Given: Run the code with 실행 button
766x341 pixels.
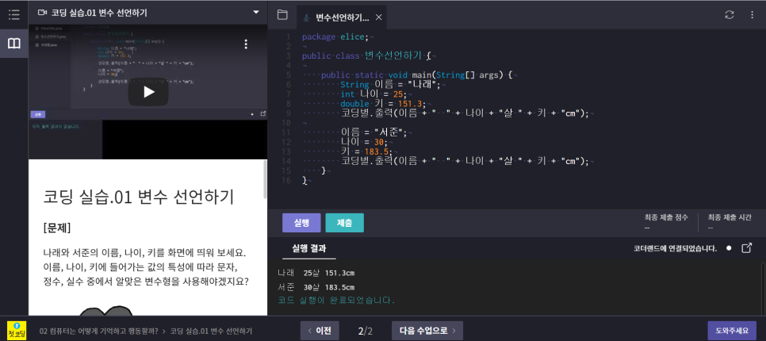Looking at the screenshot, I should [301, 223].
